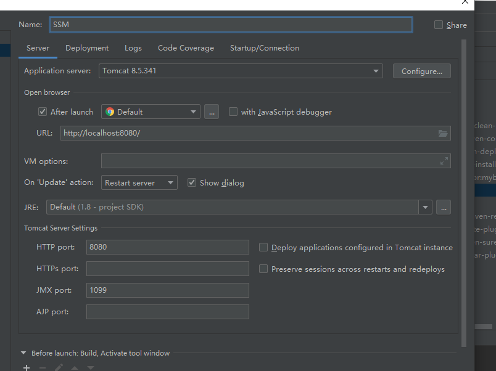Click the AJP port field
Screen dimensions: 496x371
pos(168,312)
